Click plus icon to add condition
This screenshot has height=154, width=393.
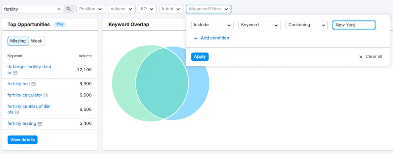(196, 38)
